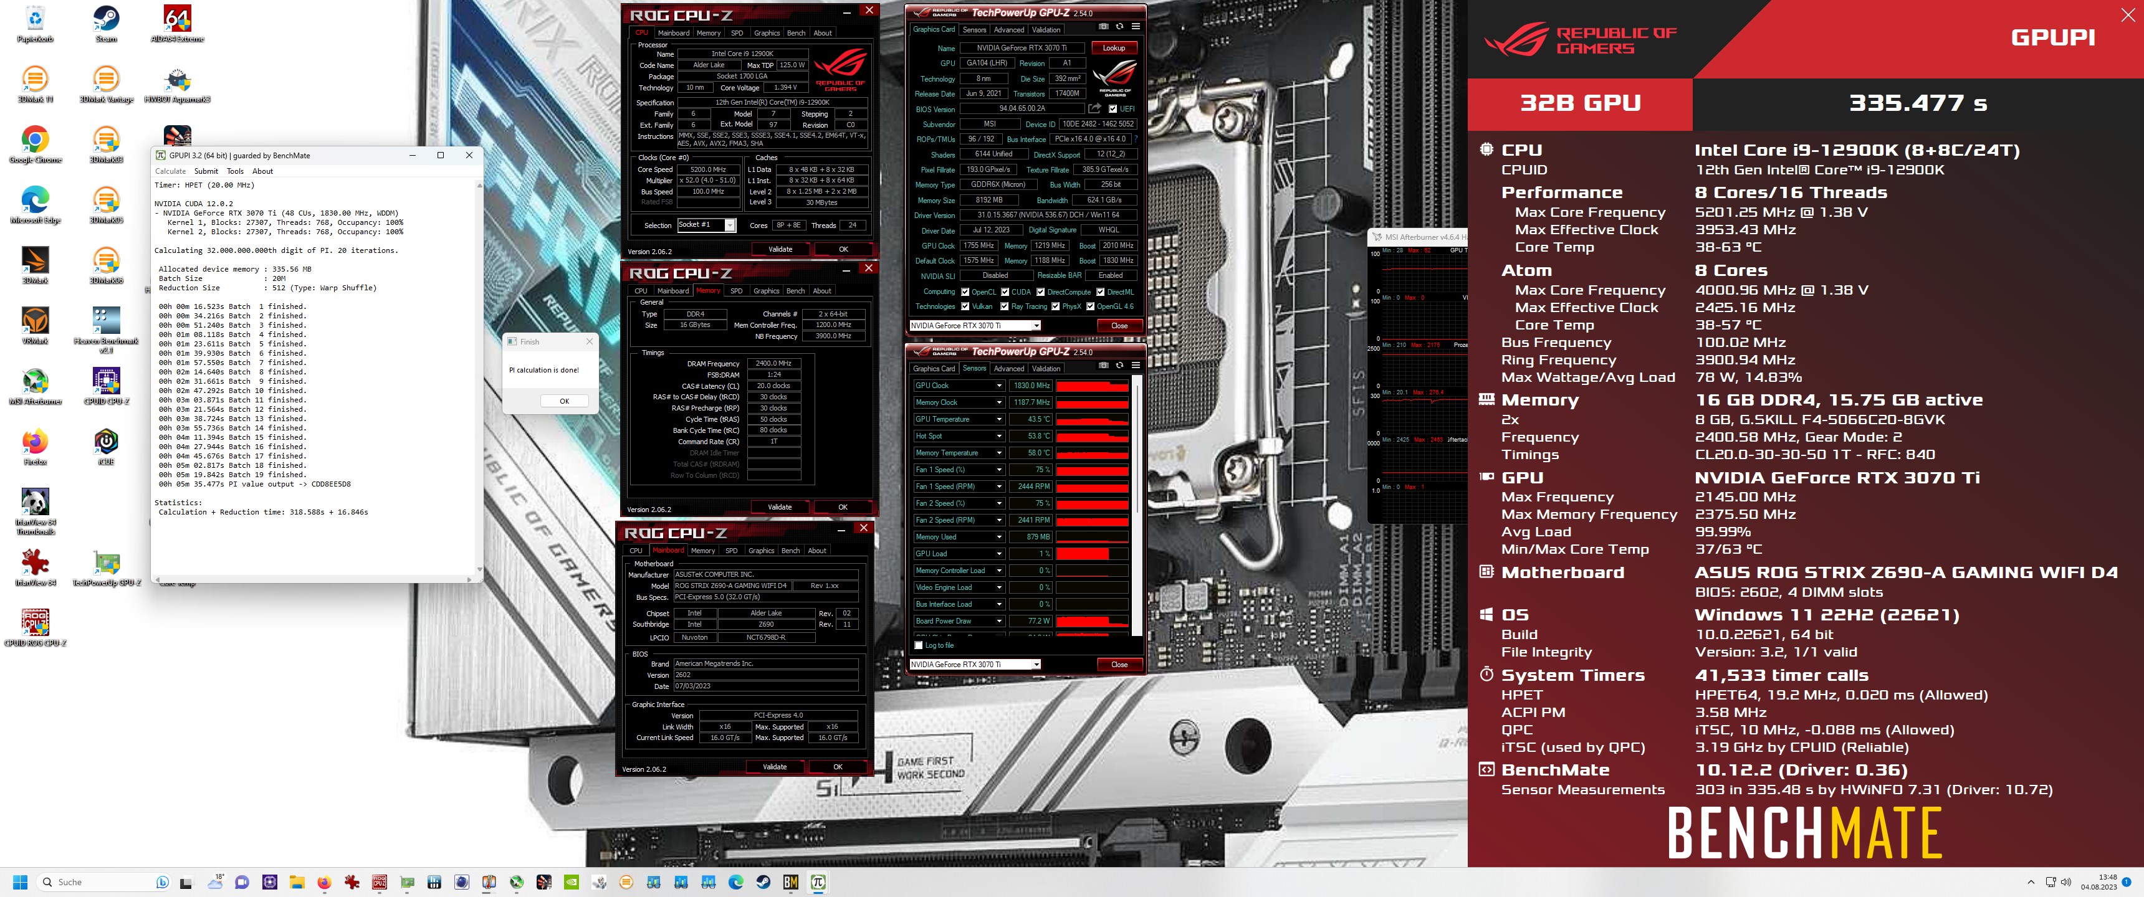Screen dimensions: 2144x897
Task: Toggle the OpenCL checkbox
Action: (x=965, y=292)
